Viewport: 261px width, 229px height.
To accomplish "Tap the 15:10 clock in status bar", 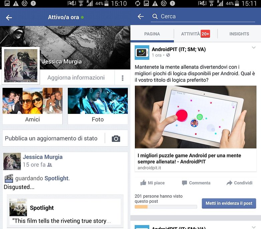I will 119,3.
